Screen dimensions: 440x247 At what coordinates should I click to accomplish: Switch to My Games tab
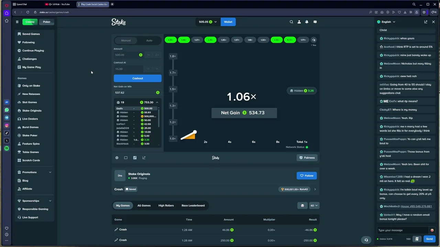(x=123, y=205)
